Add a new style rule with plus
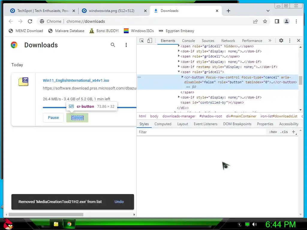The width and height of the screenshot is (307, 230). 294,132
